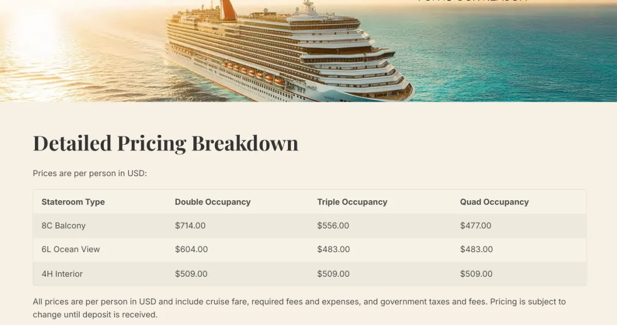
Task: Click the Detailed Pricing Breakdown heading
Action: [166, 143]
